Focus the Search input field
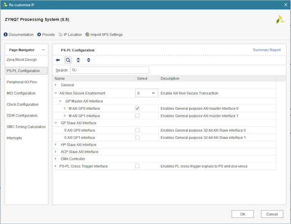Viewport: 291px width, 224px height. (110, 70)
